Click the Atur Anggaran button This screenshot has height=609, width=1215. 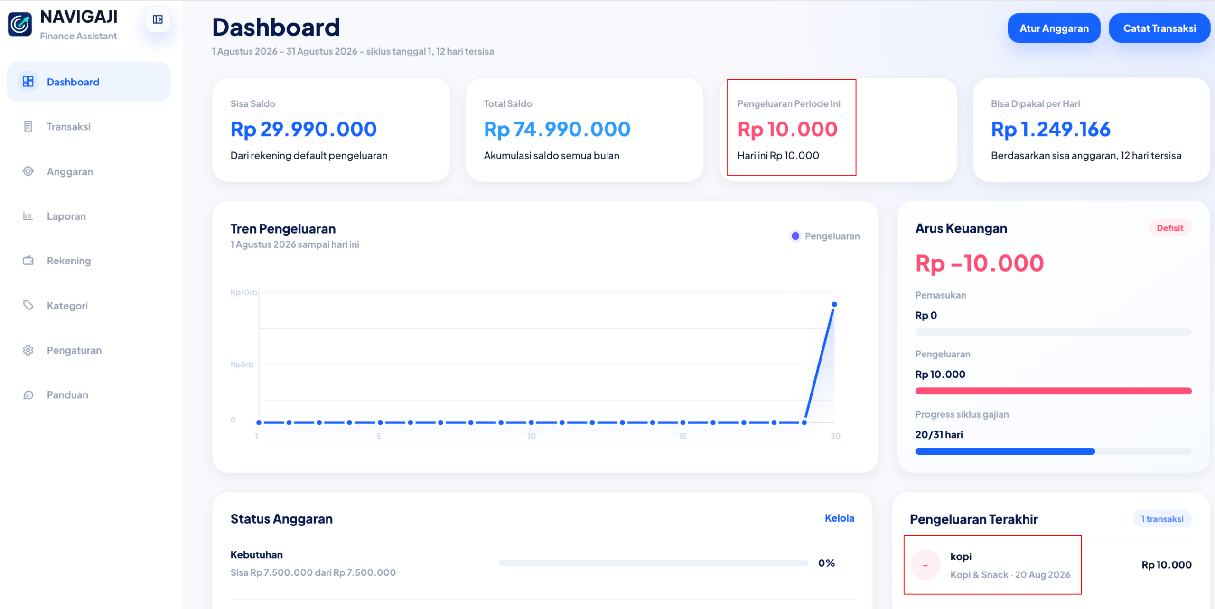(x=1054, y=28)
